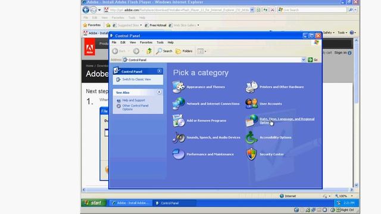Click Adobe logo on web page

click(90, 47)
